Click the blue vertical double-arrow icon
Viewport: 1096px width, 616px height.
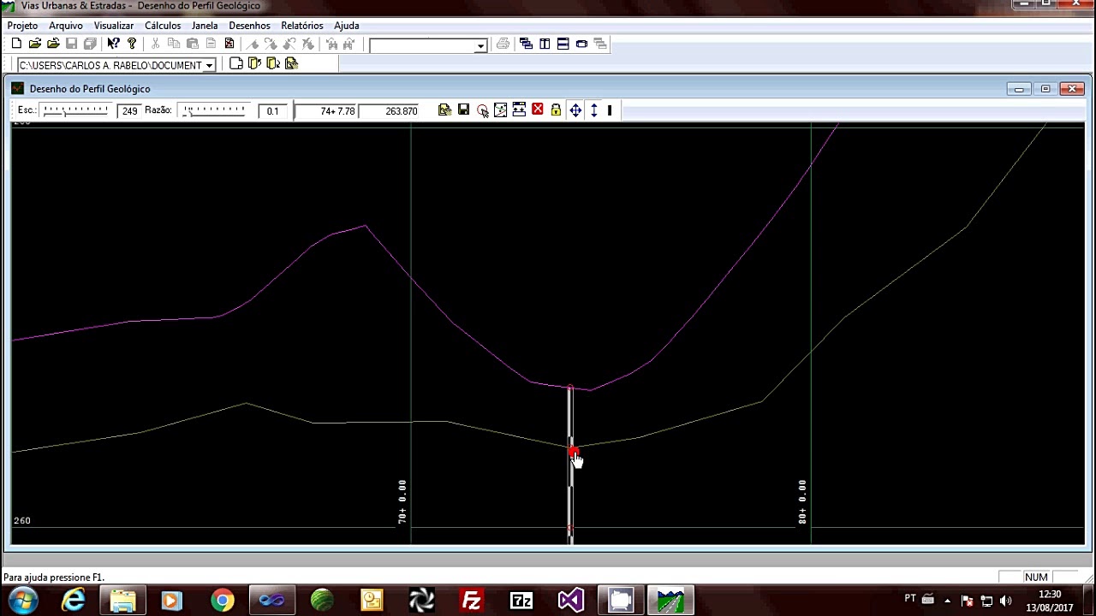pos(593,110)
